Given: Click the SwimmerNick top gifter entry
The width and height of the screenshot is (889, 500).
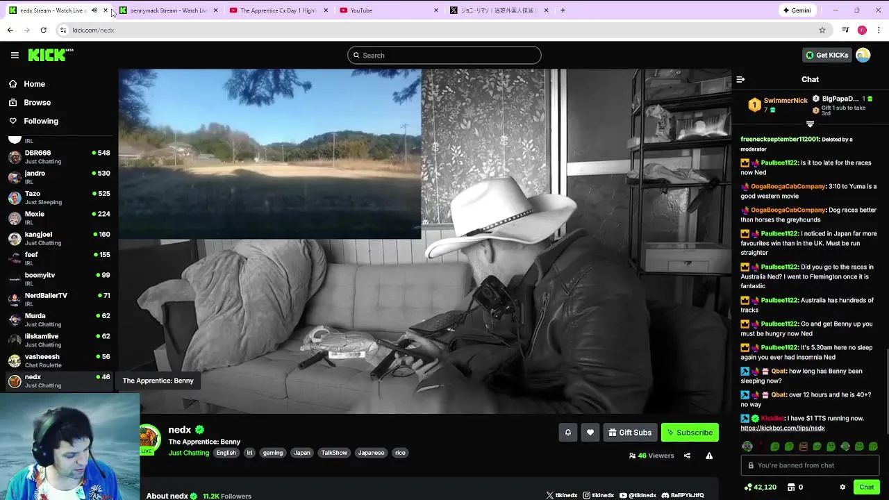Looking at the screenshot, I should (778, 104).
